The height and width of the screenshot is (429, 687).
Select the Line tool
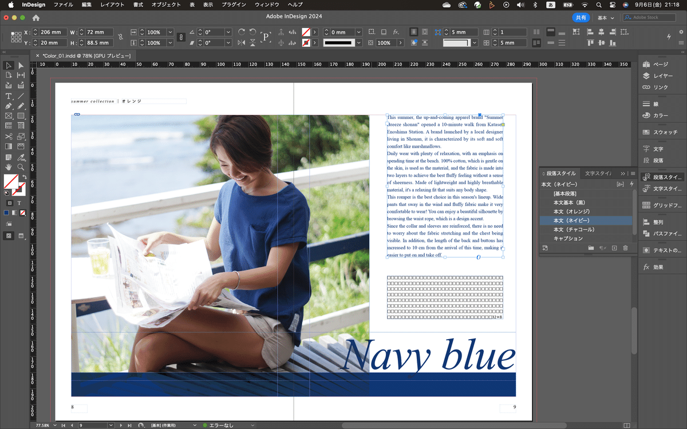point(21,96)
